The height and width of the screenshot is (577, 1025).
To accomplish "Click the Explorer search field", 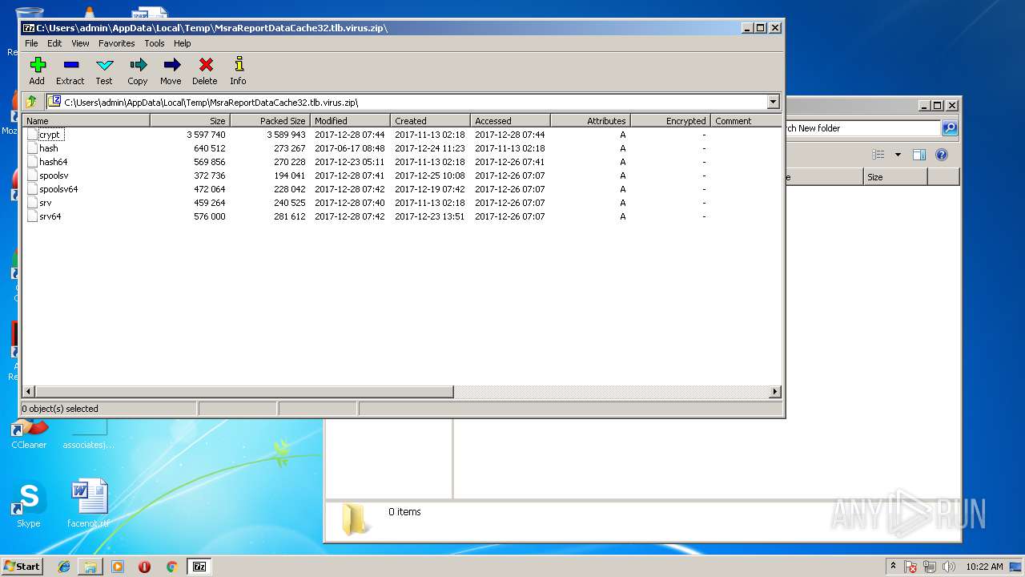I will pyautogui.click(x=862, y=128).
